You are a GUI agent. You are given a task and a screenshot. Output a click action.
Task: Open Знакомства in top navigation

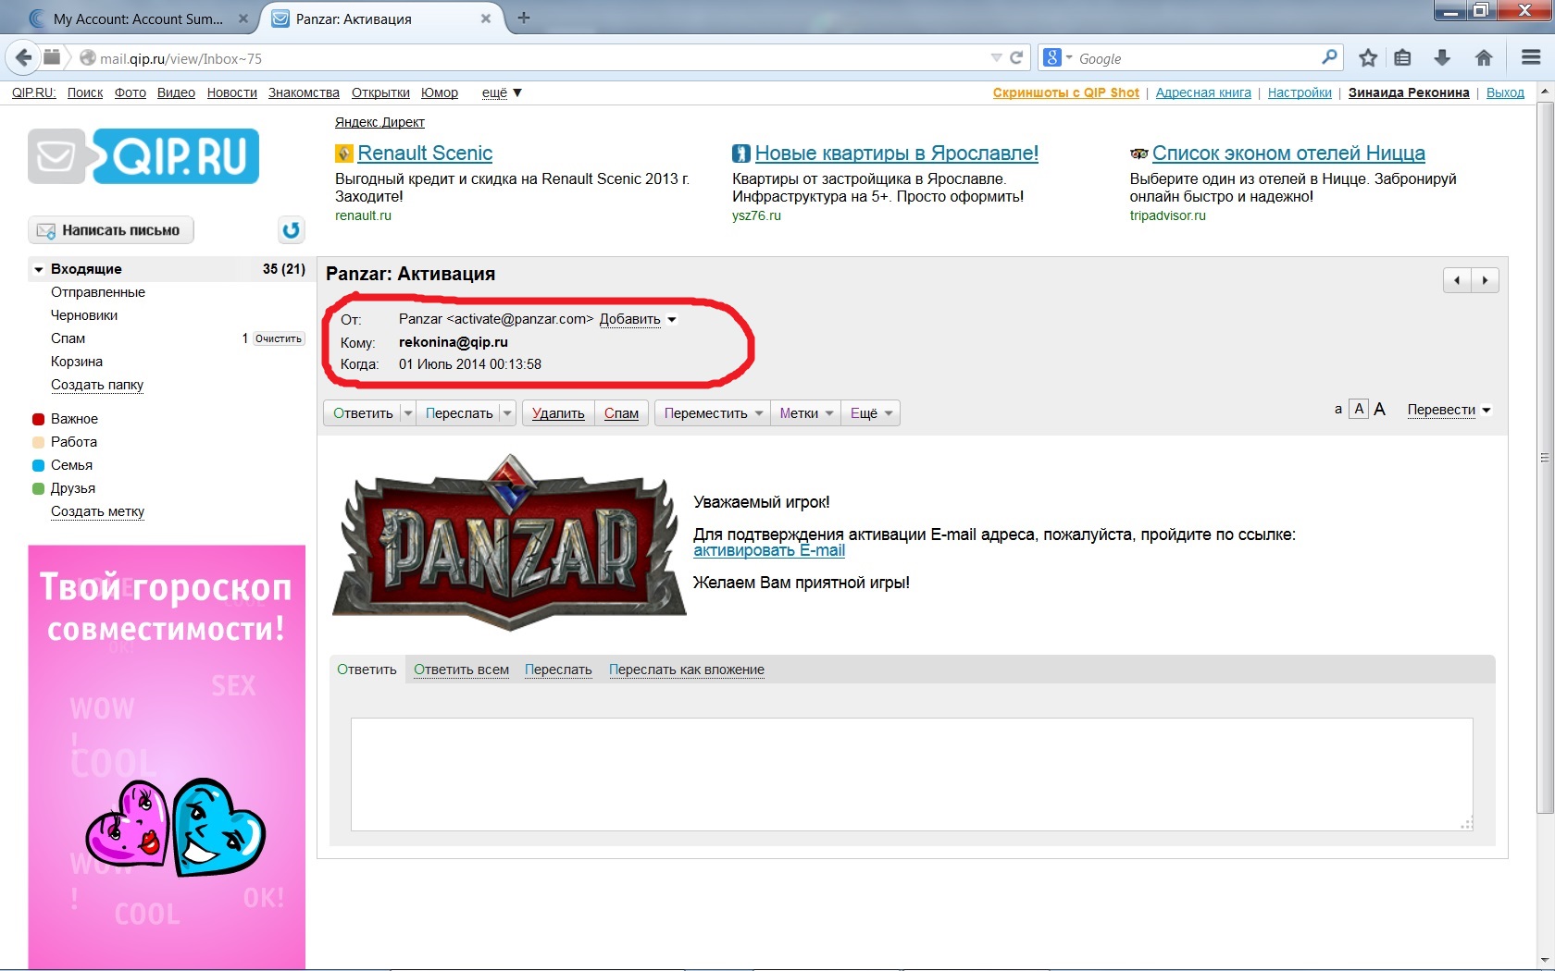pos(304,92)
